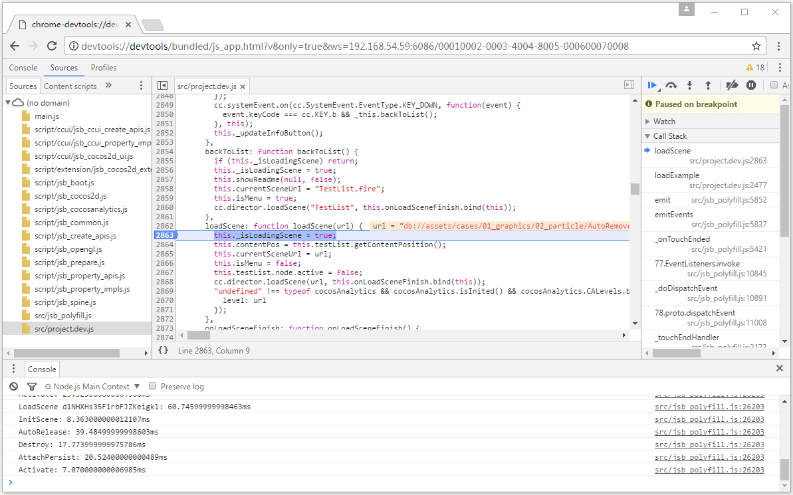Pretty-print the source with the braces icon
793x495 pixels.
[164, 350]
